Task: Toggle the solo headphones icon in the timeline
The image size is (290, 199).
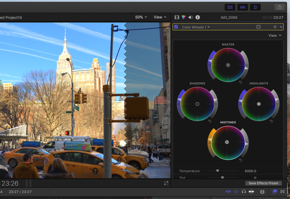Action: click(x=243, y=191)
